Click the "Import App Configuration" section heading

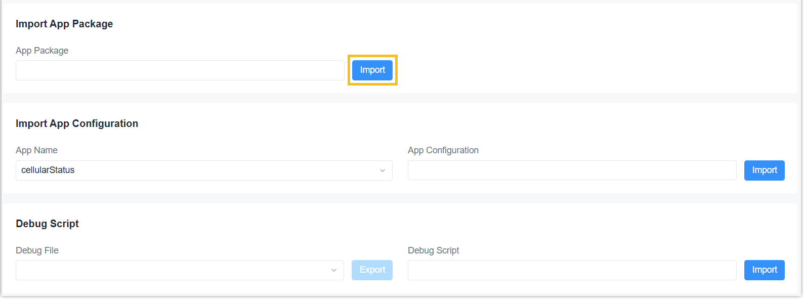coord(77,123)
